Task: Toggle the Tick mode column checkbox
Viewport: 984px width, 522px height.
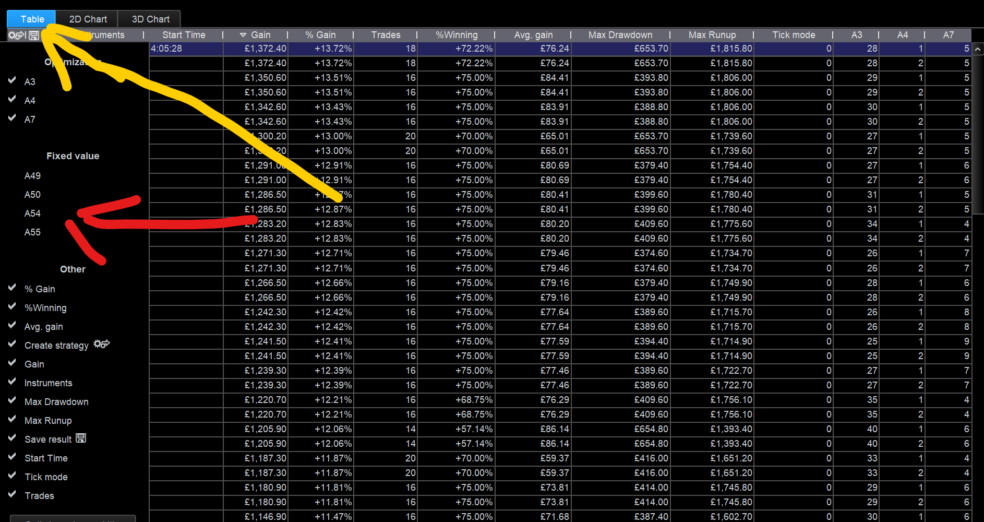Action: point(12,476)
